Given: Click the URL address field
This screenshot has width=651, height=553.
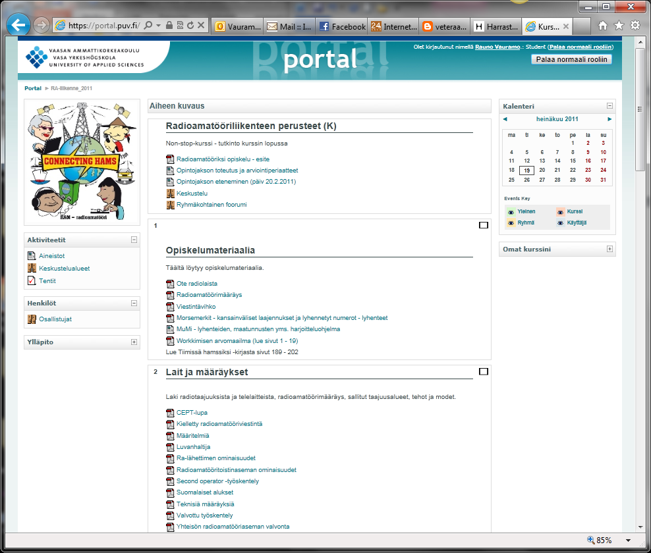Looking at the screenshot, I should pos(104,25).
